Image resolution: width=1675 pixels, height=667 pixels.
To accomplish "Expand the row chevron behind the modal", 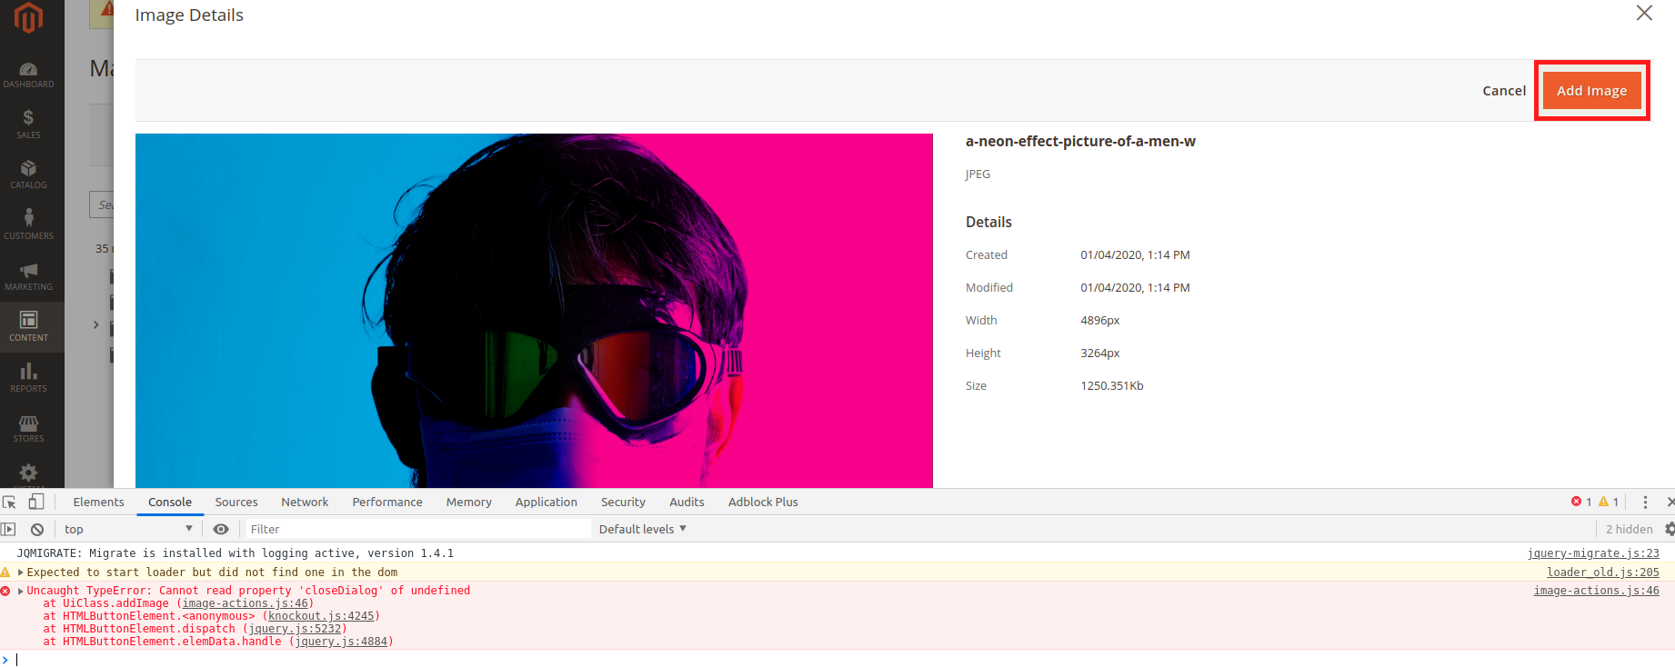I will (x=96, y=324).
